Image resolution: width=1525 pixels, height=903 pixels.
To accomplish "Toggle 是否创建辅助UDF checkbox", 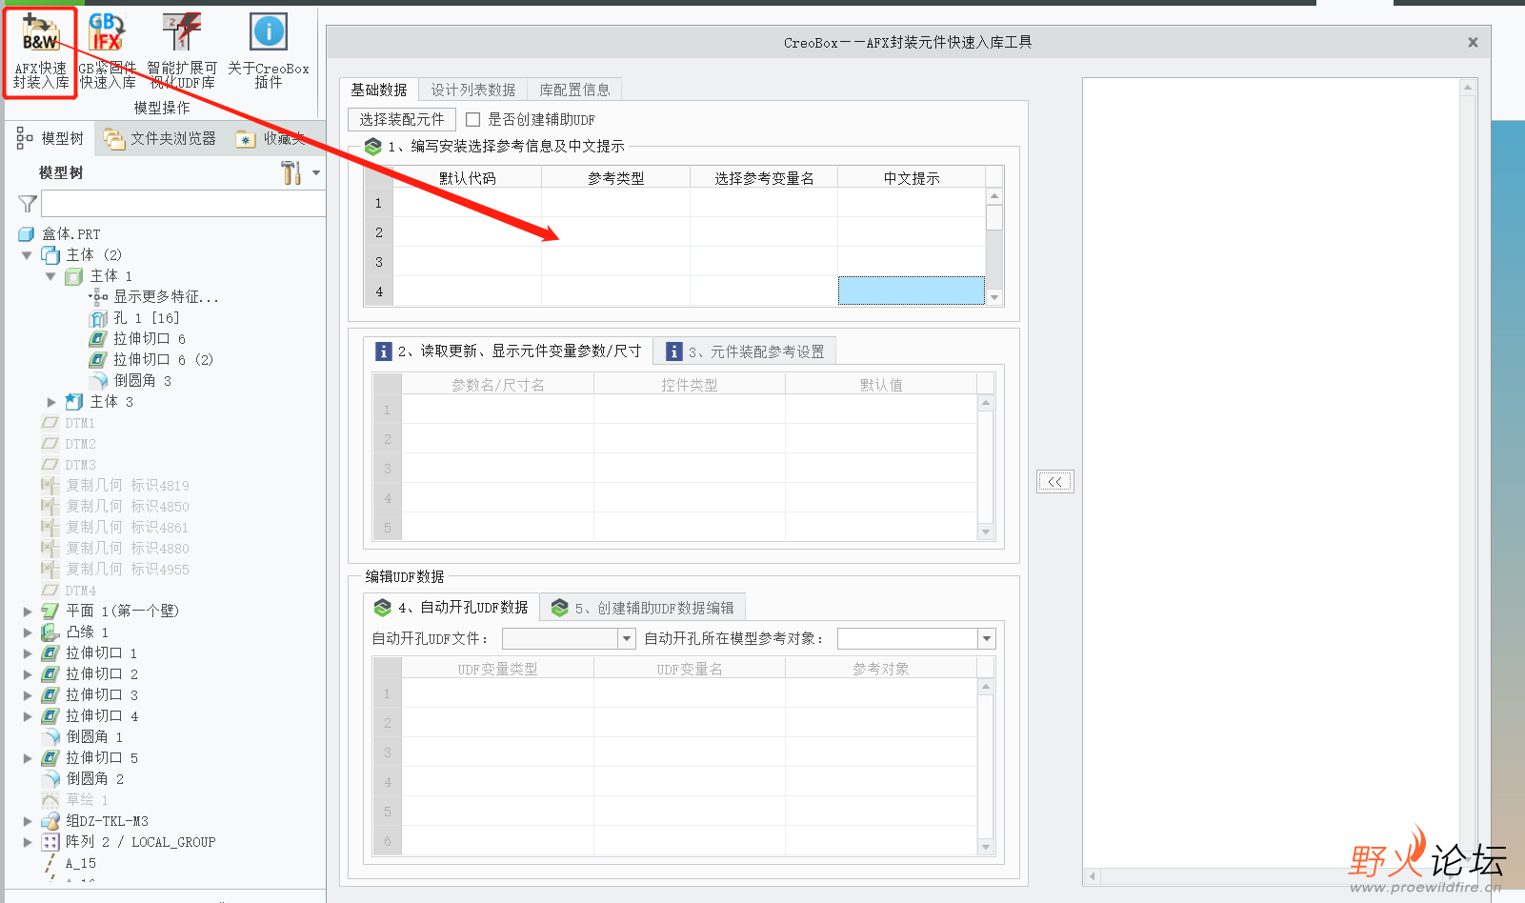I will pos(472,120).
